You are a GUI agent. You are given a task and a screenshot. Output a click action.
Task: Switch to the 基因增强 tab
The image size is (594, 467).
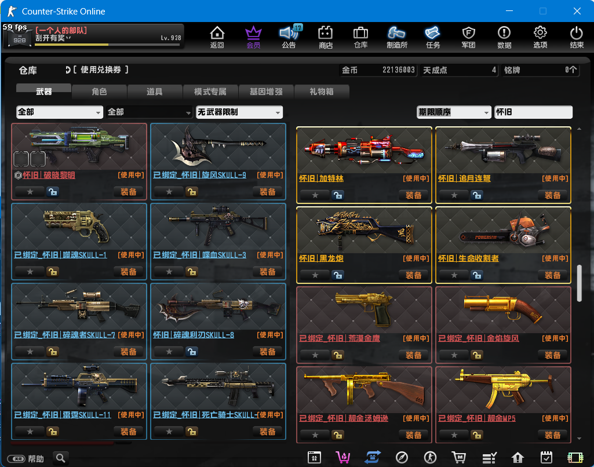266,92
